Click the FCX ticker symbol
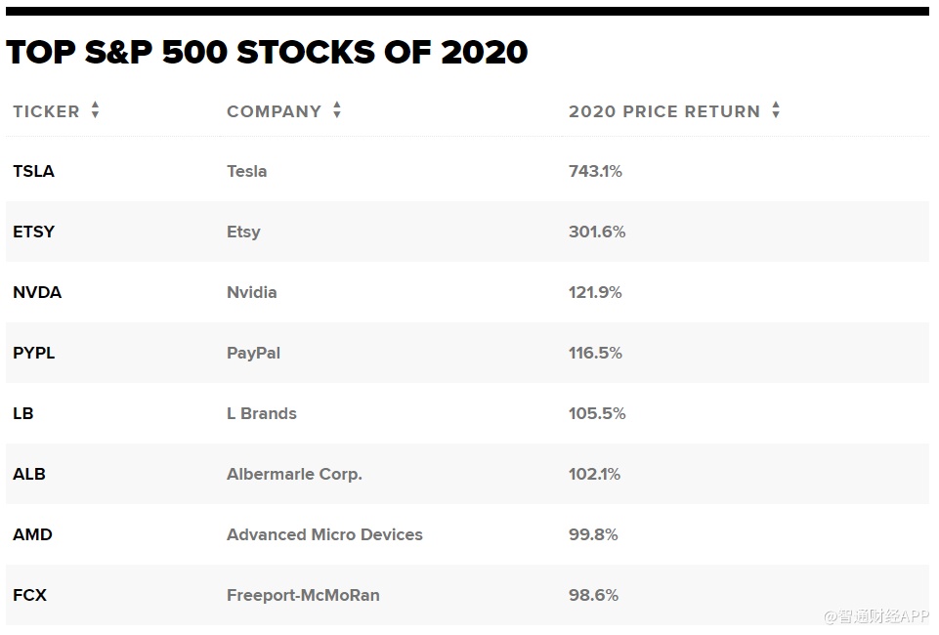Image resolution: width=939 pixels, height=635 pixels. (29, 595)
